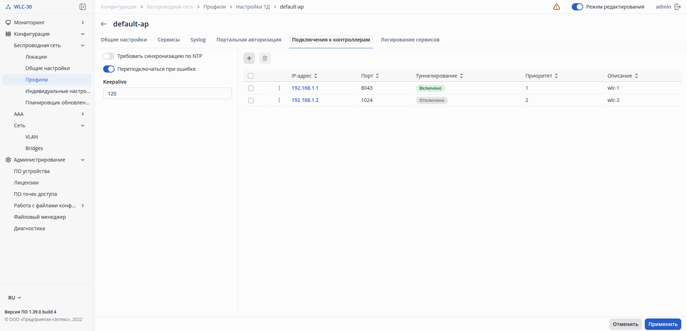Switch to Сервисы tab
Image resolution: width=687 pixels, height=331 pixels.
(169, 40)
